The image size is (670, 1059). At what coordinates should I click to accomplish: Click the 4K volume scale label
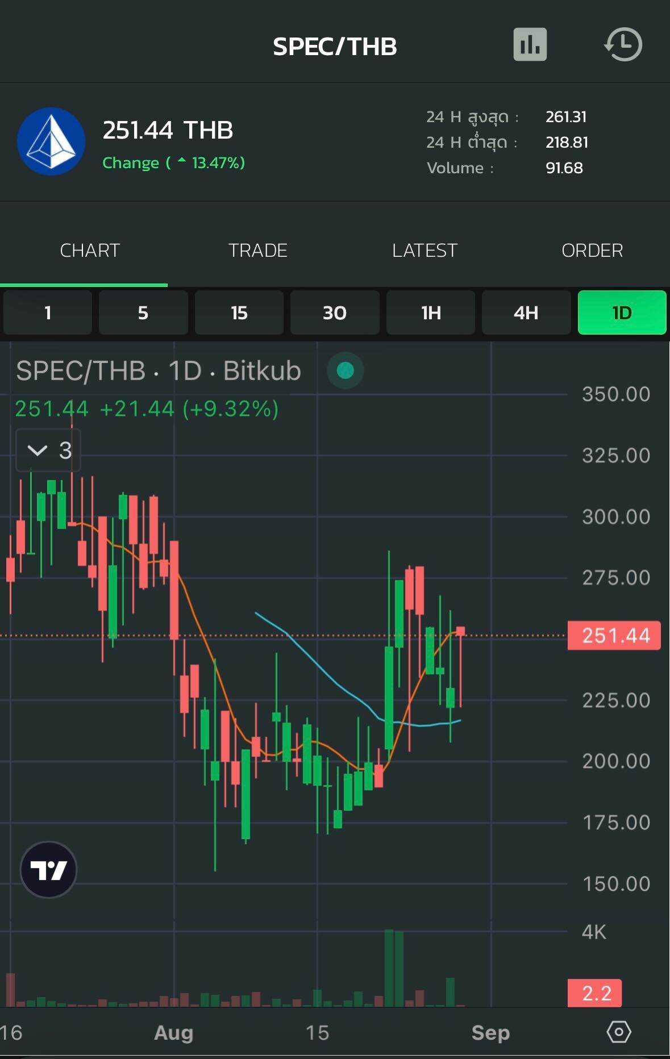(x=594, y=932)
